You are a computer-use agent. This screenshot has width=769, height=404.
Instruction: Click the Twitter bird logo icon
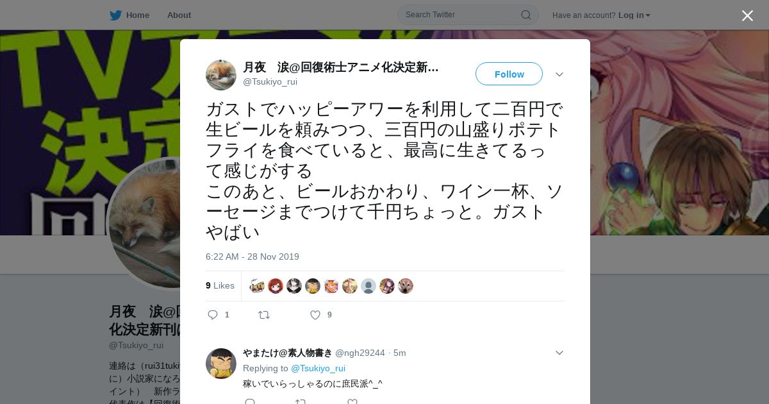pos(115,15)
